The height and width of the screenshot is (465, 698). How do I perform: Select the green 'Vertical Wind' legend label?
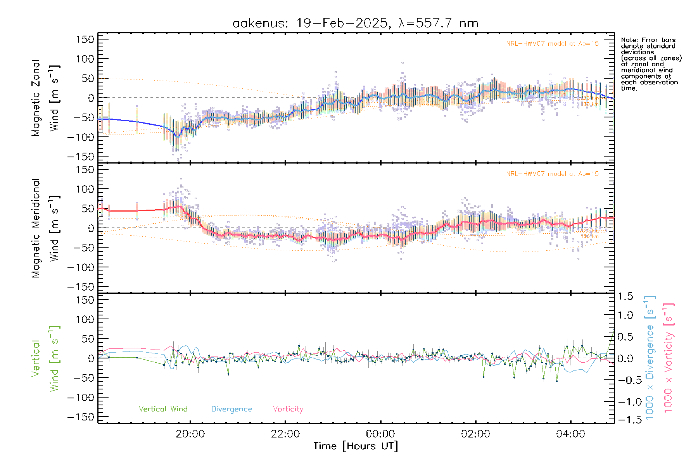coord(163,409)
